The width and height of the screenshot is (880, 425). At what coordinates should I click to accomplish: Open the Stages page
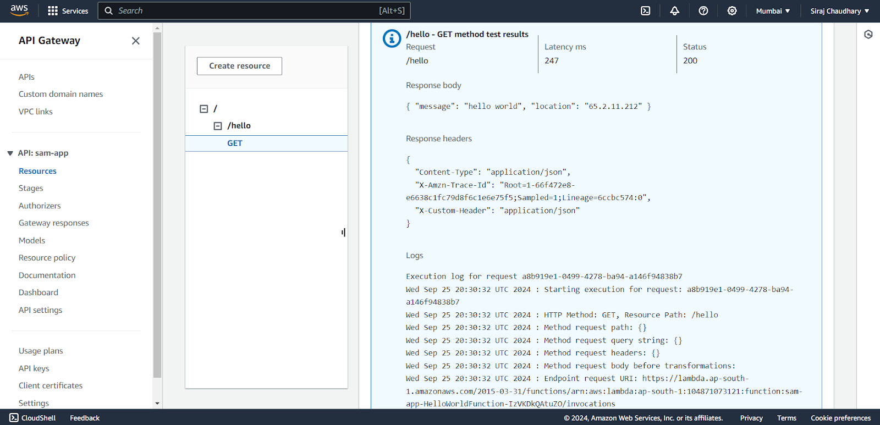[31, 188]
